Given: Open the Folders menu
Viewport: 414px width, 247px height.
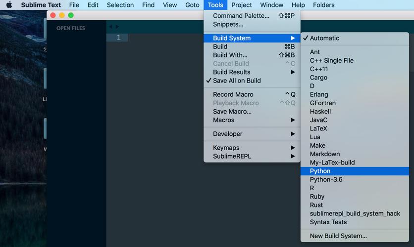Looking at the screenshot, I should pyautogui.click(x=324, y=5).
